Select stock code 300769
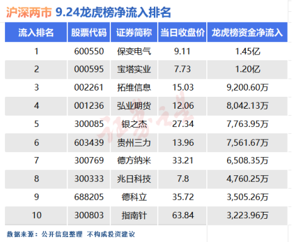This screenshot has height=242, width=292. pos(89,160)
